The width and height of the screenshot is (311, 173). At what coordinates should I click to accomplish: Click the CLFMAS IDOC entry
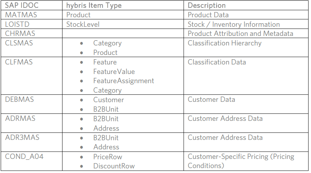click(x=19, y=62)
